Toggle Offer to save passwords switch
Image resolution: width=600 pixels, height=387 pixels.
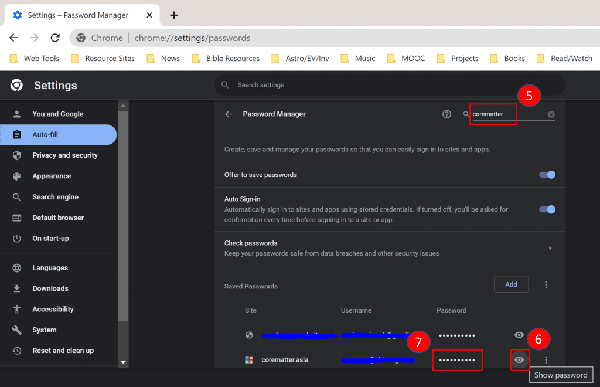tap(547, 175)
